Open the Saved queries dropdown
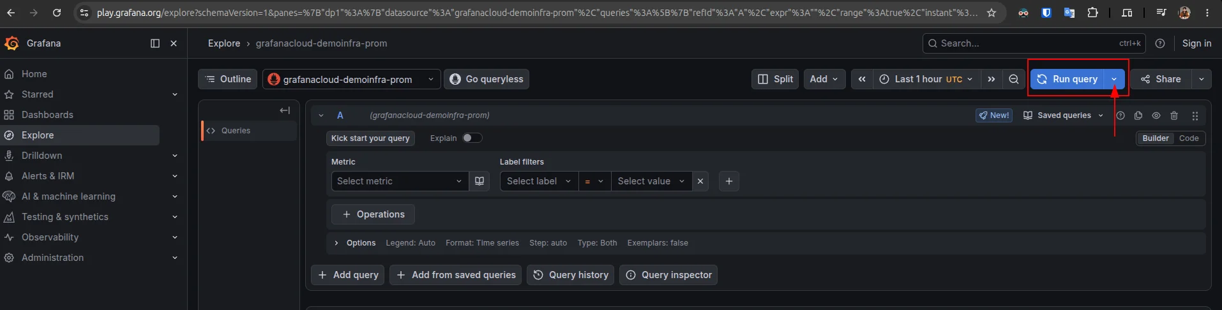The image size is (1222, 310). (1063, 115)
